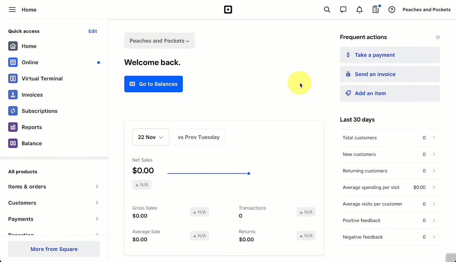The height and width of the screenshot is (262, 456).
Task: Click the Go to Balances button
Action: tap(153, 84)
